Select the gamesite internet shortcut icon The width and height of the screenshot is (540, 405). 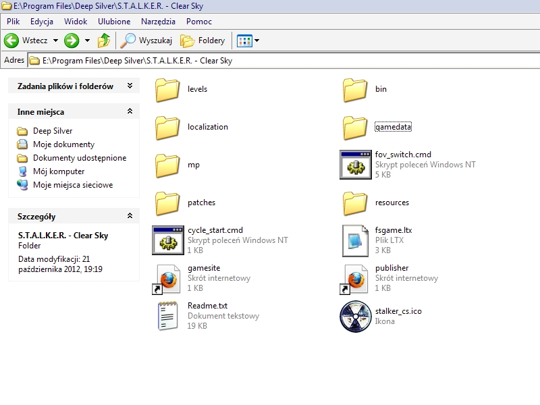coord(166,279)
